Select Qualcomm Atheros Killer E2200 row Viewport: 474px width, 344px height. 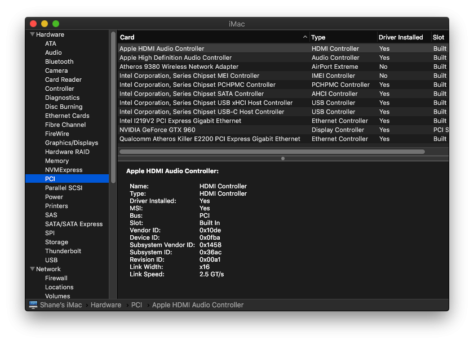tap(283, 139)
